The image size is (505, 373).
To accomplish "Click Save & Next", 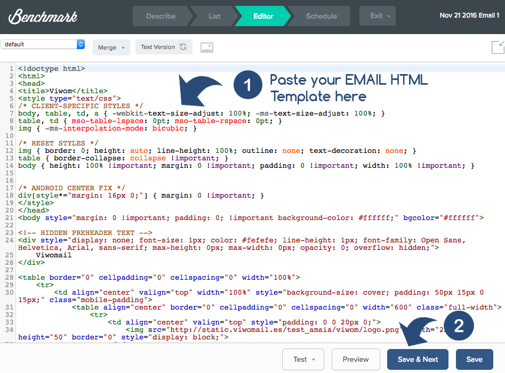I will (418, 359).
